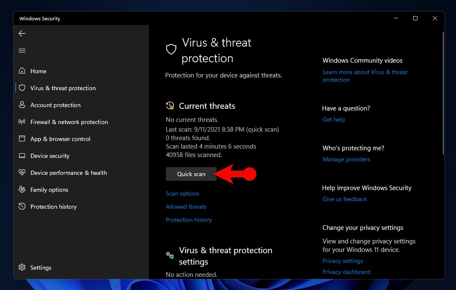Screen dimensions: 456x290
Task: Click 'Windows Community videos' heading
Action: (363, 61)
